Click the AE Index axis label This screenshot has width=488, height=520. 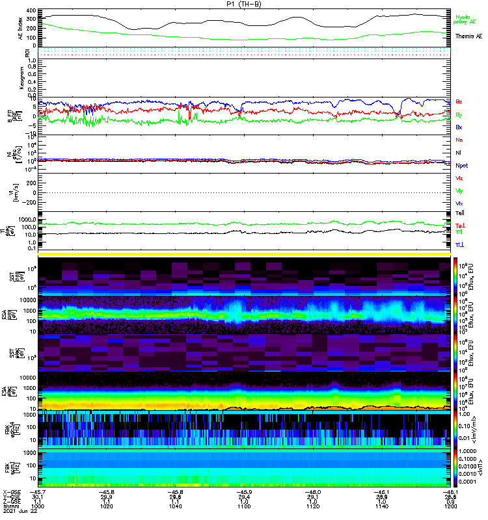(20, 28)
